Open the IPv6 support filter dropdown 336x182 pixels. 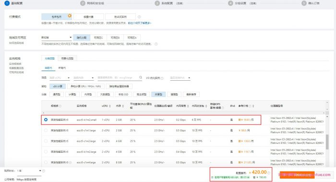(180, 78)
